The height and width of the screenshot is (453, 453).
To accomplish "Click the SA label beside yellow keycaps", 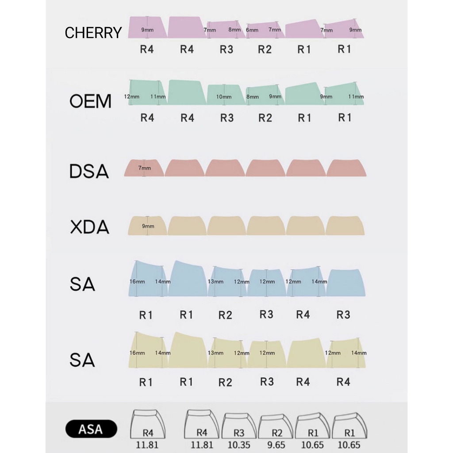I will (x=82, y=360).
